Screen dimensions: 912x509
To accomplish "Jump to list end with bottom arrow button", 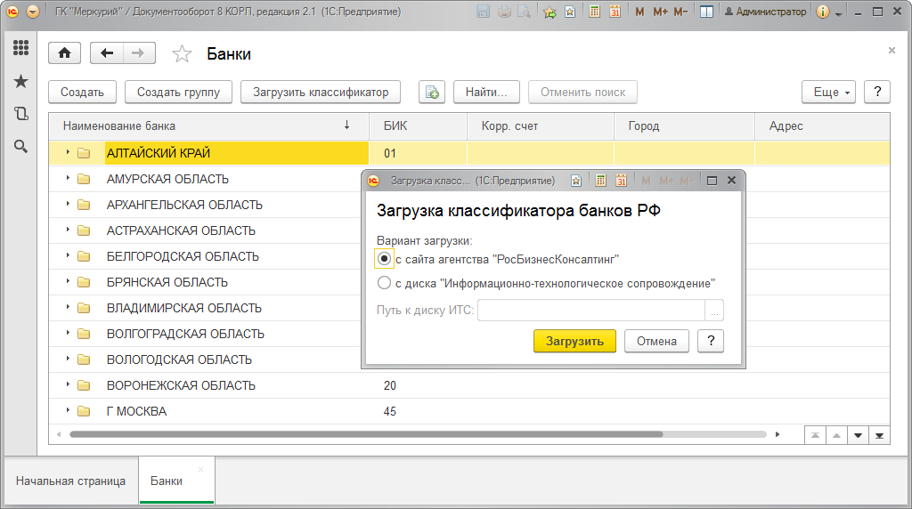I will (879, 435).
